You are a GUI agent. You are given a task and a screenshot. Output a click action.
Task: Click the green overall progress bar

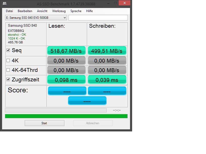click(66, 116)
